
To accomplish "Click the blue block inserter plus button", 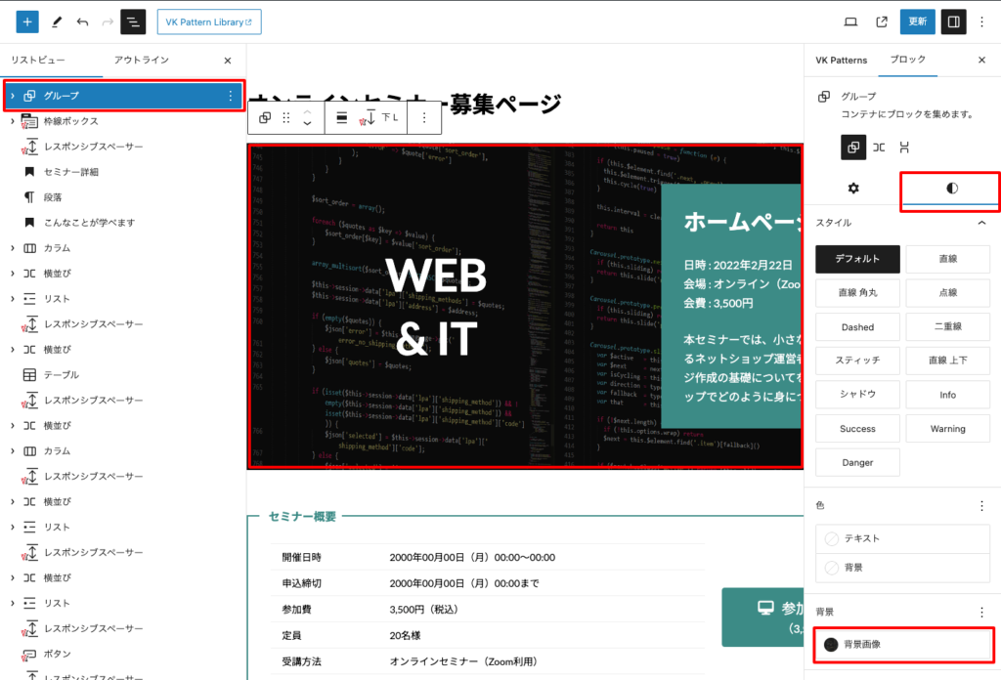I will (27, 21).
